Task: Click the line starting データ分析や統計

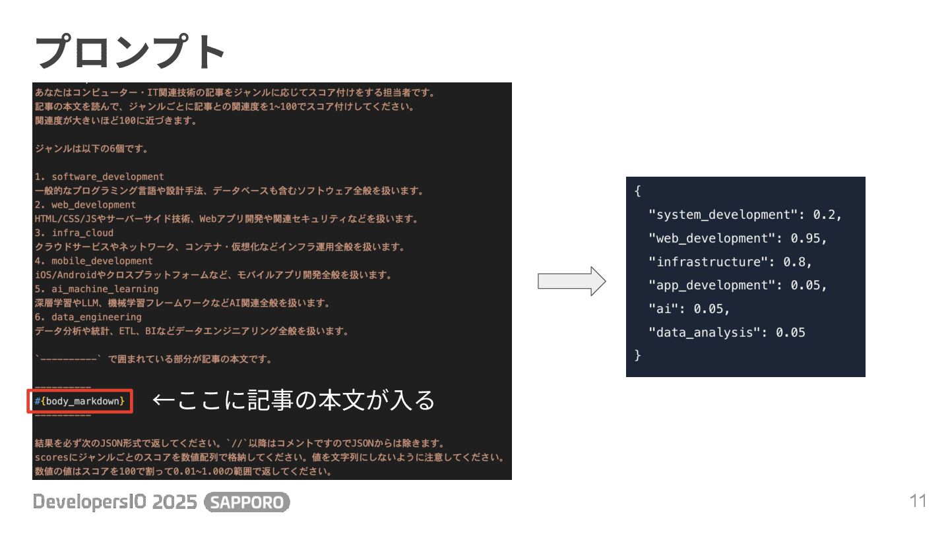Action: (192, 331)
